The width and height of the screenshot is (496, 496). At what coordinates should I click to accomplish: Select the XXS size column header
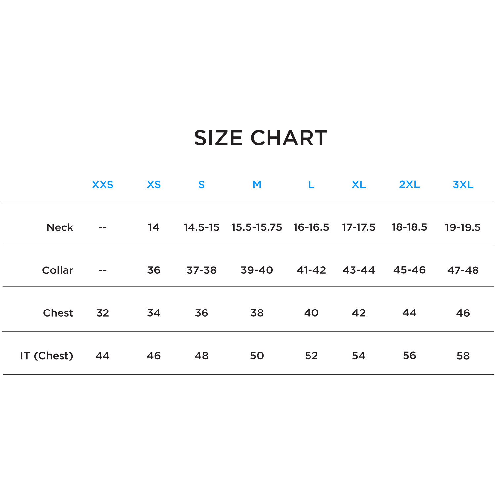pos(103,185)
